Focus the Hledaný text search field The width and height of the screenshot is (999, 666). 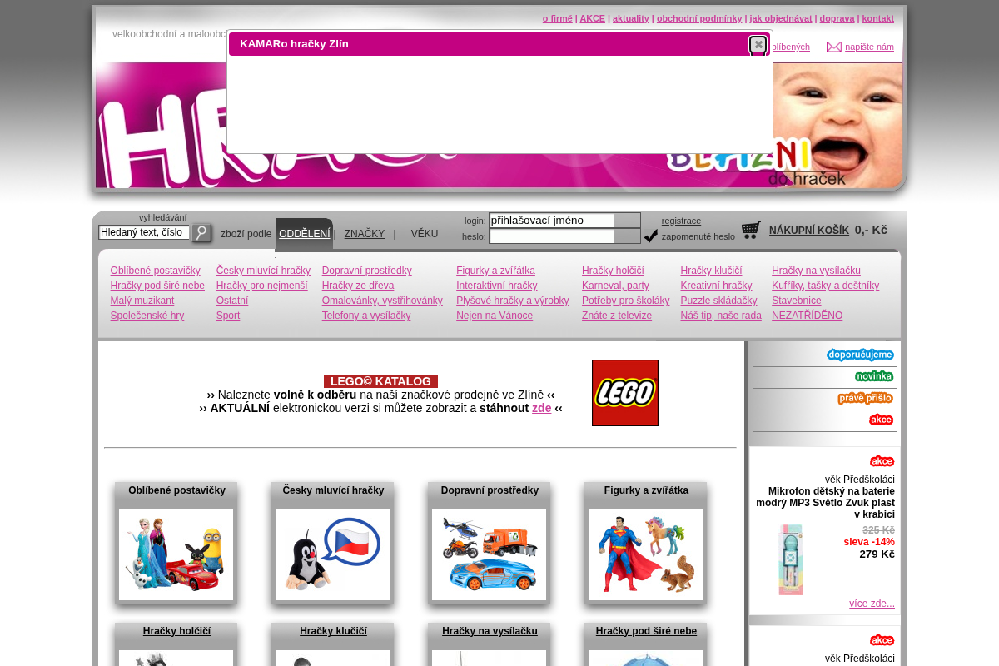tap(144, 232)
